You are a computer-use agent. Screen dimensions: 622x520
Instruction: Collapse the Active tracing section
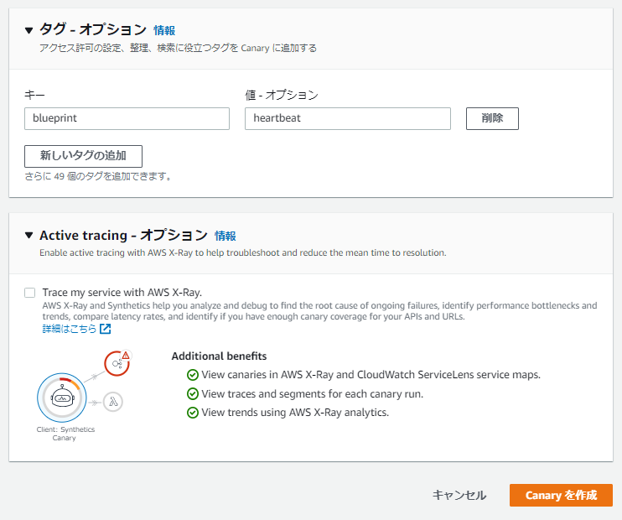[29, 236]
